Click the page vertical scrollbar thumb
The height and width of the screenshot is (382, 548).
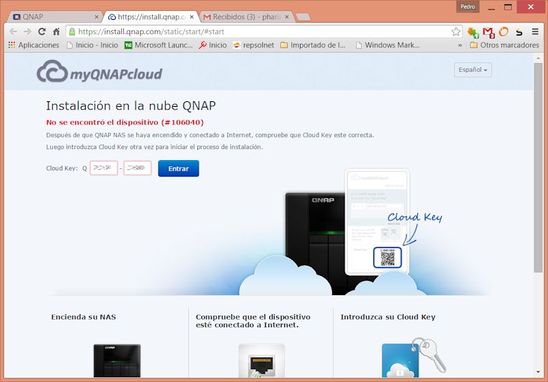(538, 168)
